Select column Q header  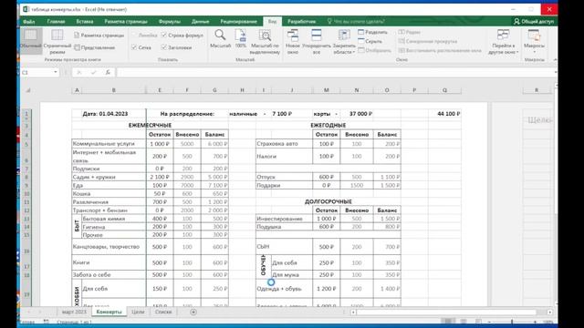[444, 90]
